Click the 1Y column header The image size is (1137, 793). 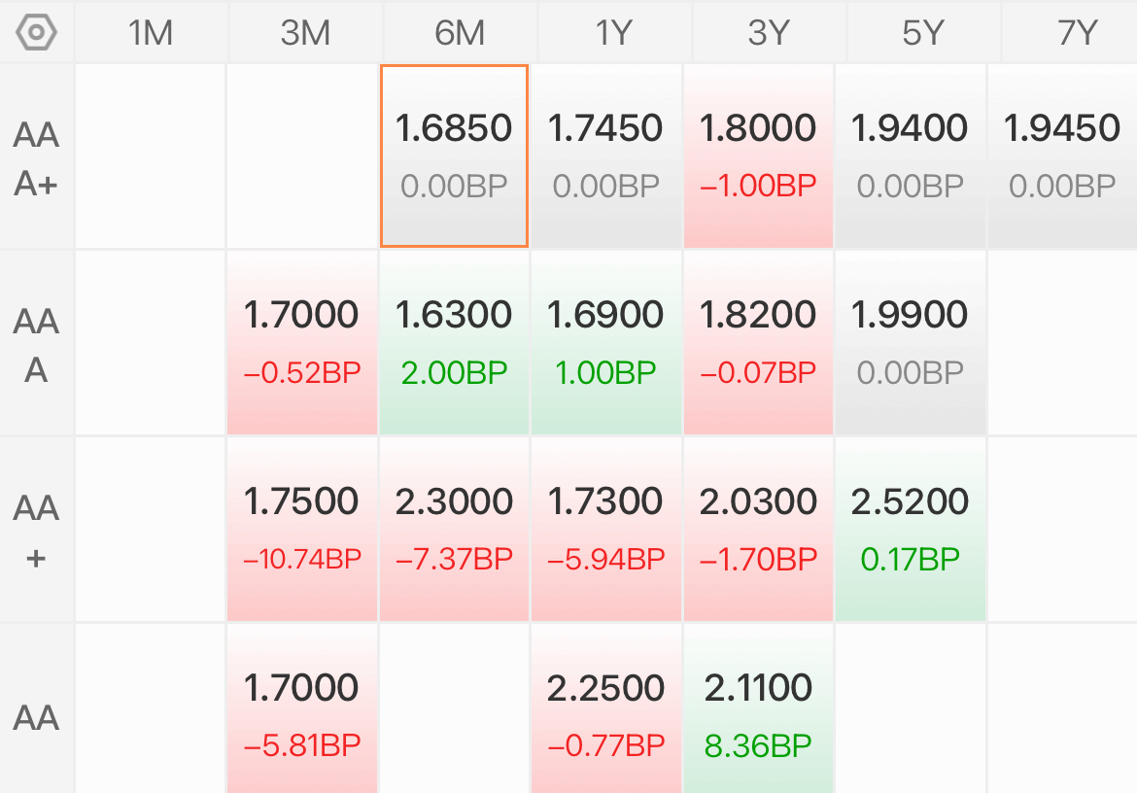pos(614,33)
